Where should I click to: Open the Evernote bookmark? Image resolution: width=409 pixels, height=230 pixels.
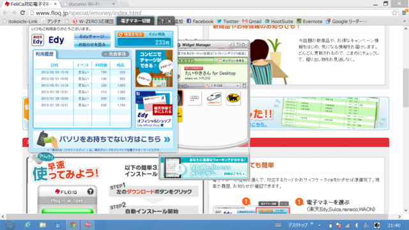point(309,21)
